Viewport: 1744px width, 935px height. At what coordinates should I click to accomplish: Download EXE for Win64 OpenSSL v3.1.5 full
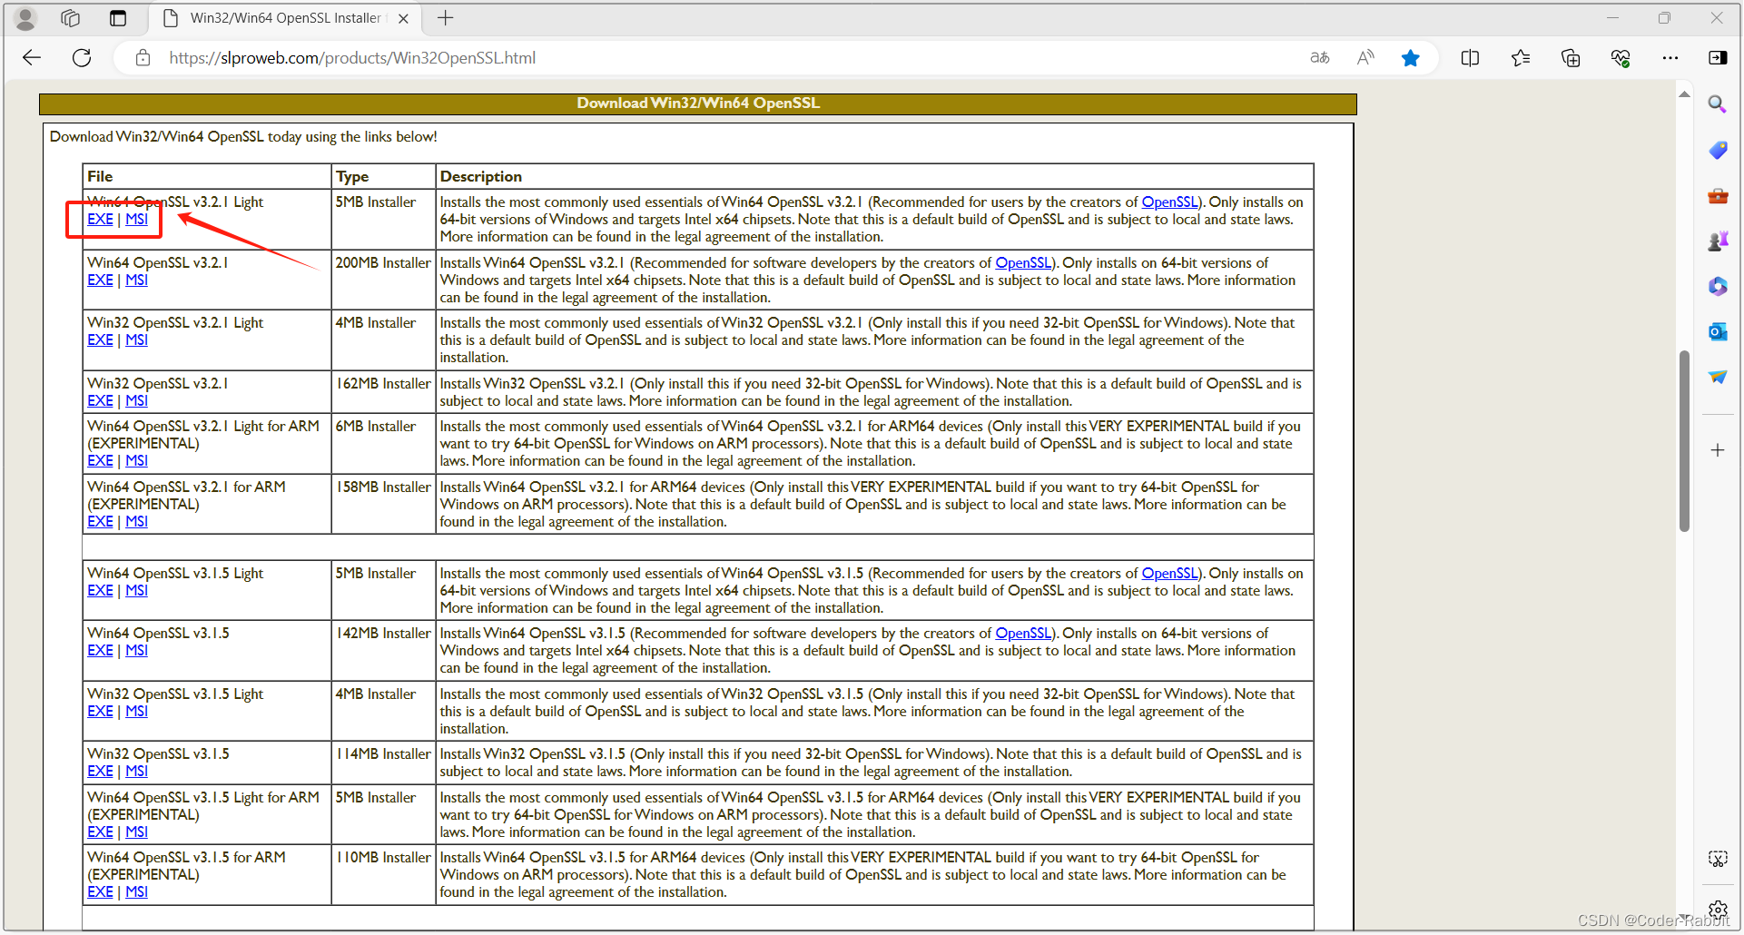coord(100,651)
